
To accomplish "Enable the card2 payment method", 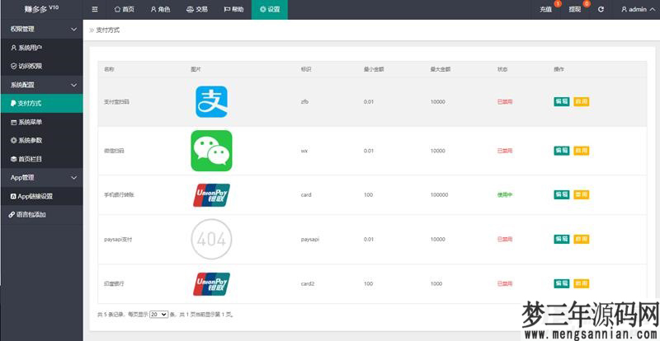I will pos(582,284).
